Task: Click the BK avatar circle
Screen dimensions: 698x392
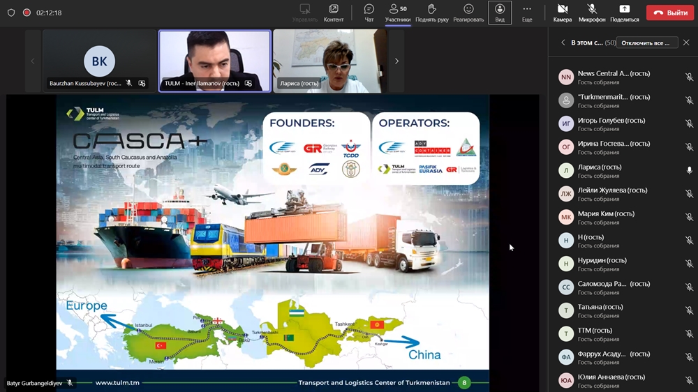Action: pyautogui.click(x=99, y=61)
